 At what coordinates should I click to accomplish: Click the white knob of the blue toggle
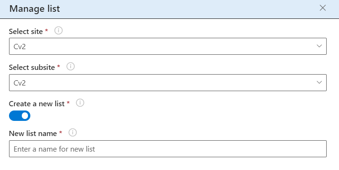pyautogui.click(x=25, y=116)
